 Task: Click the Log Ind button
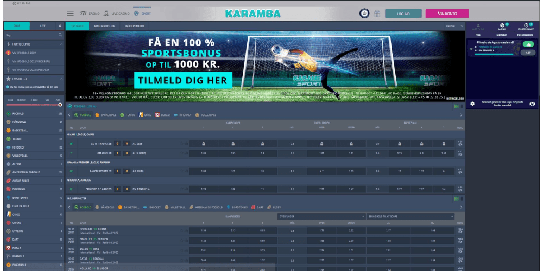click(x=403, y=14)
